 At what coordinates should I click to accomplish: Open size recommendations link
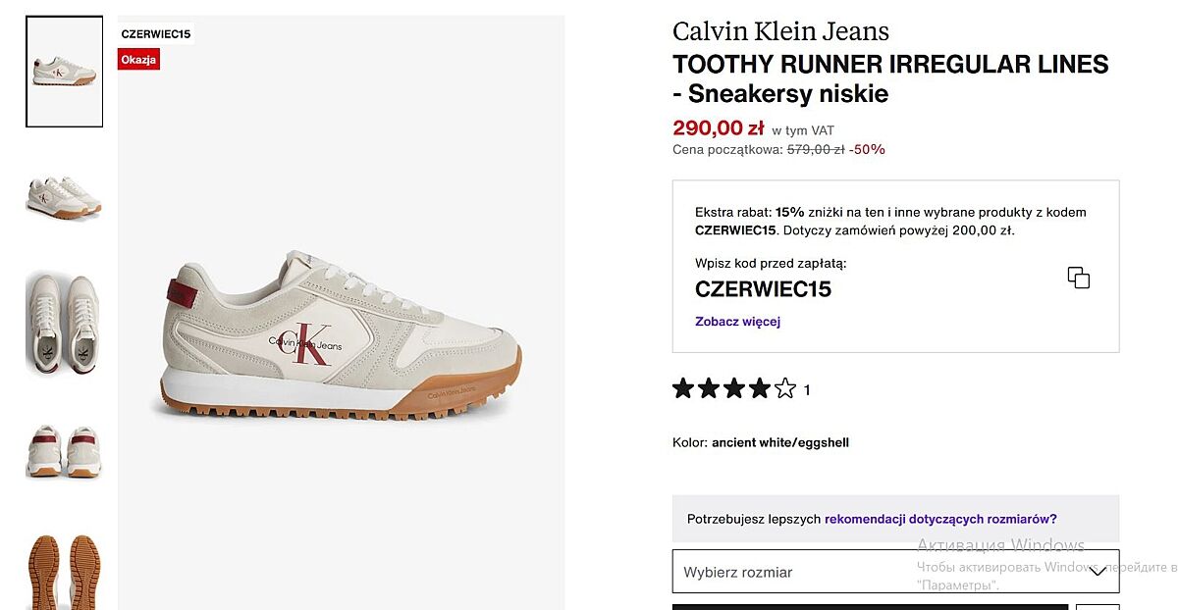click(x=940, y=519)
